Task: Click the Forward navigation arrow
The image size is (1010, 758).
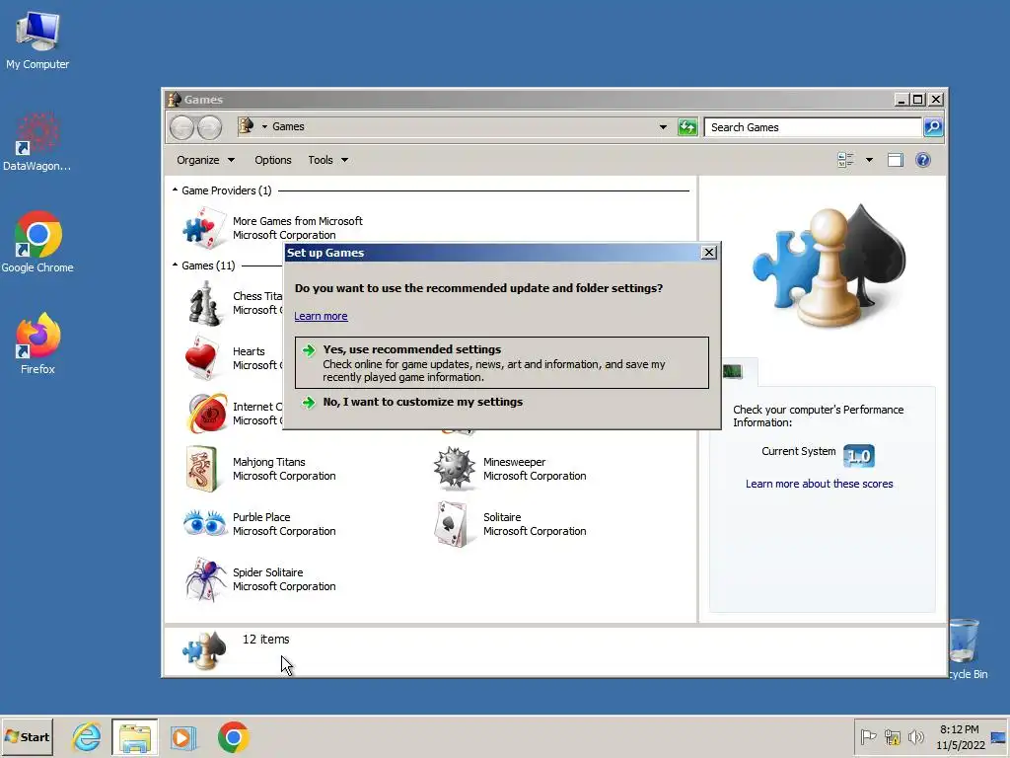Action: tap(209, 127)
